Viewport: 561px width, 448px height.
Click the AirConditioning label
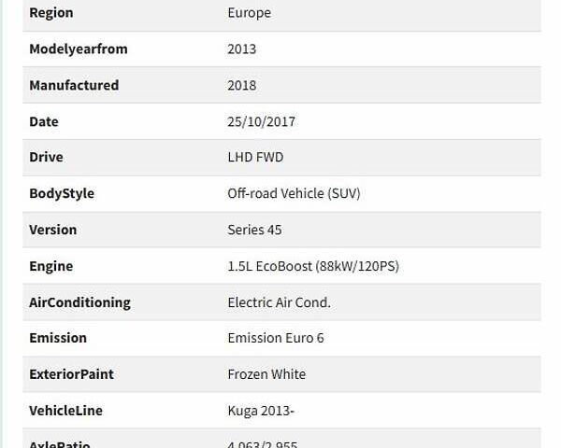pyautogui.click(x=79, y=302)
